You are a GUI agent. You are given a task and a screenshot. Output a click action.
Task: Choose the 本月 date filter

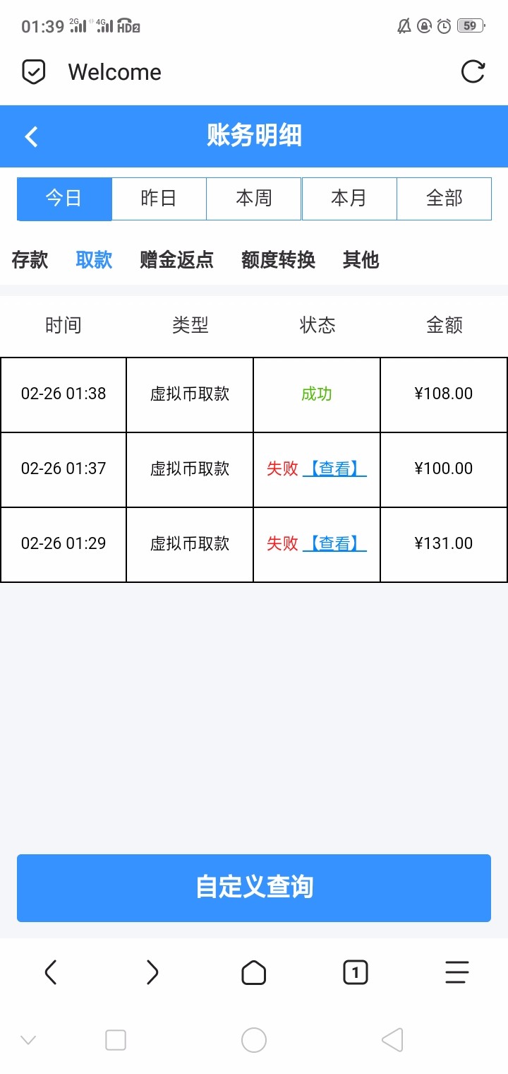point(349,199)
